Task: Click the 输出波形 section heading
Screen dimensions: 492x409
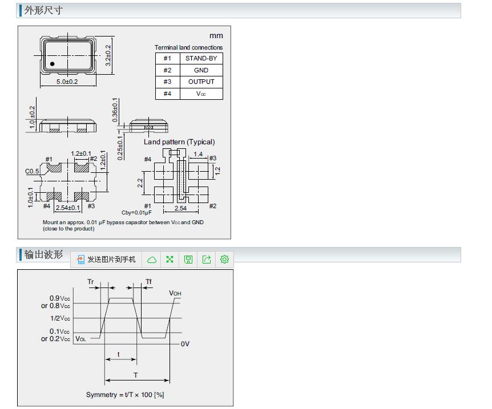Action: pyautogui.click(x=43, y=254)
